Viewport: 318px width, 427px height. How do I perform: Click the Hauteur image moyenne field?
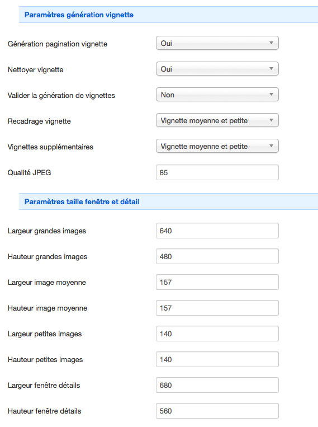coord(217,308)
